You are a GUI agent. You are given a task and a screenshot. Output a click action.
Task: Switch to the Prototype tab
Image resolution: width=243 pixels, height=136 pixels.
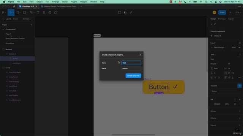point(222,19)
